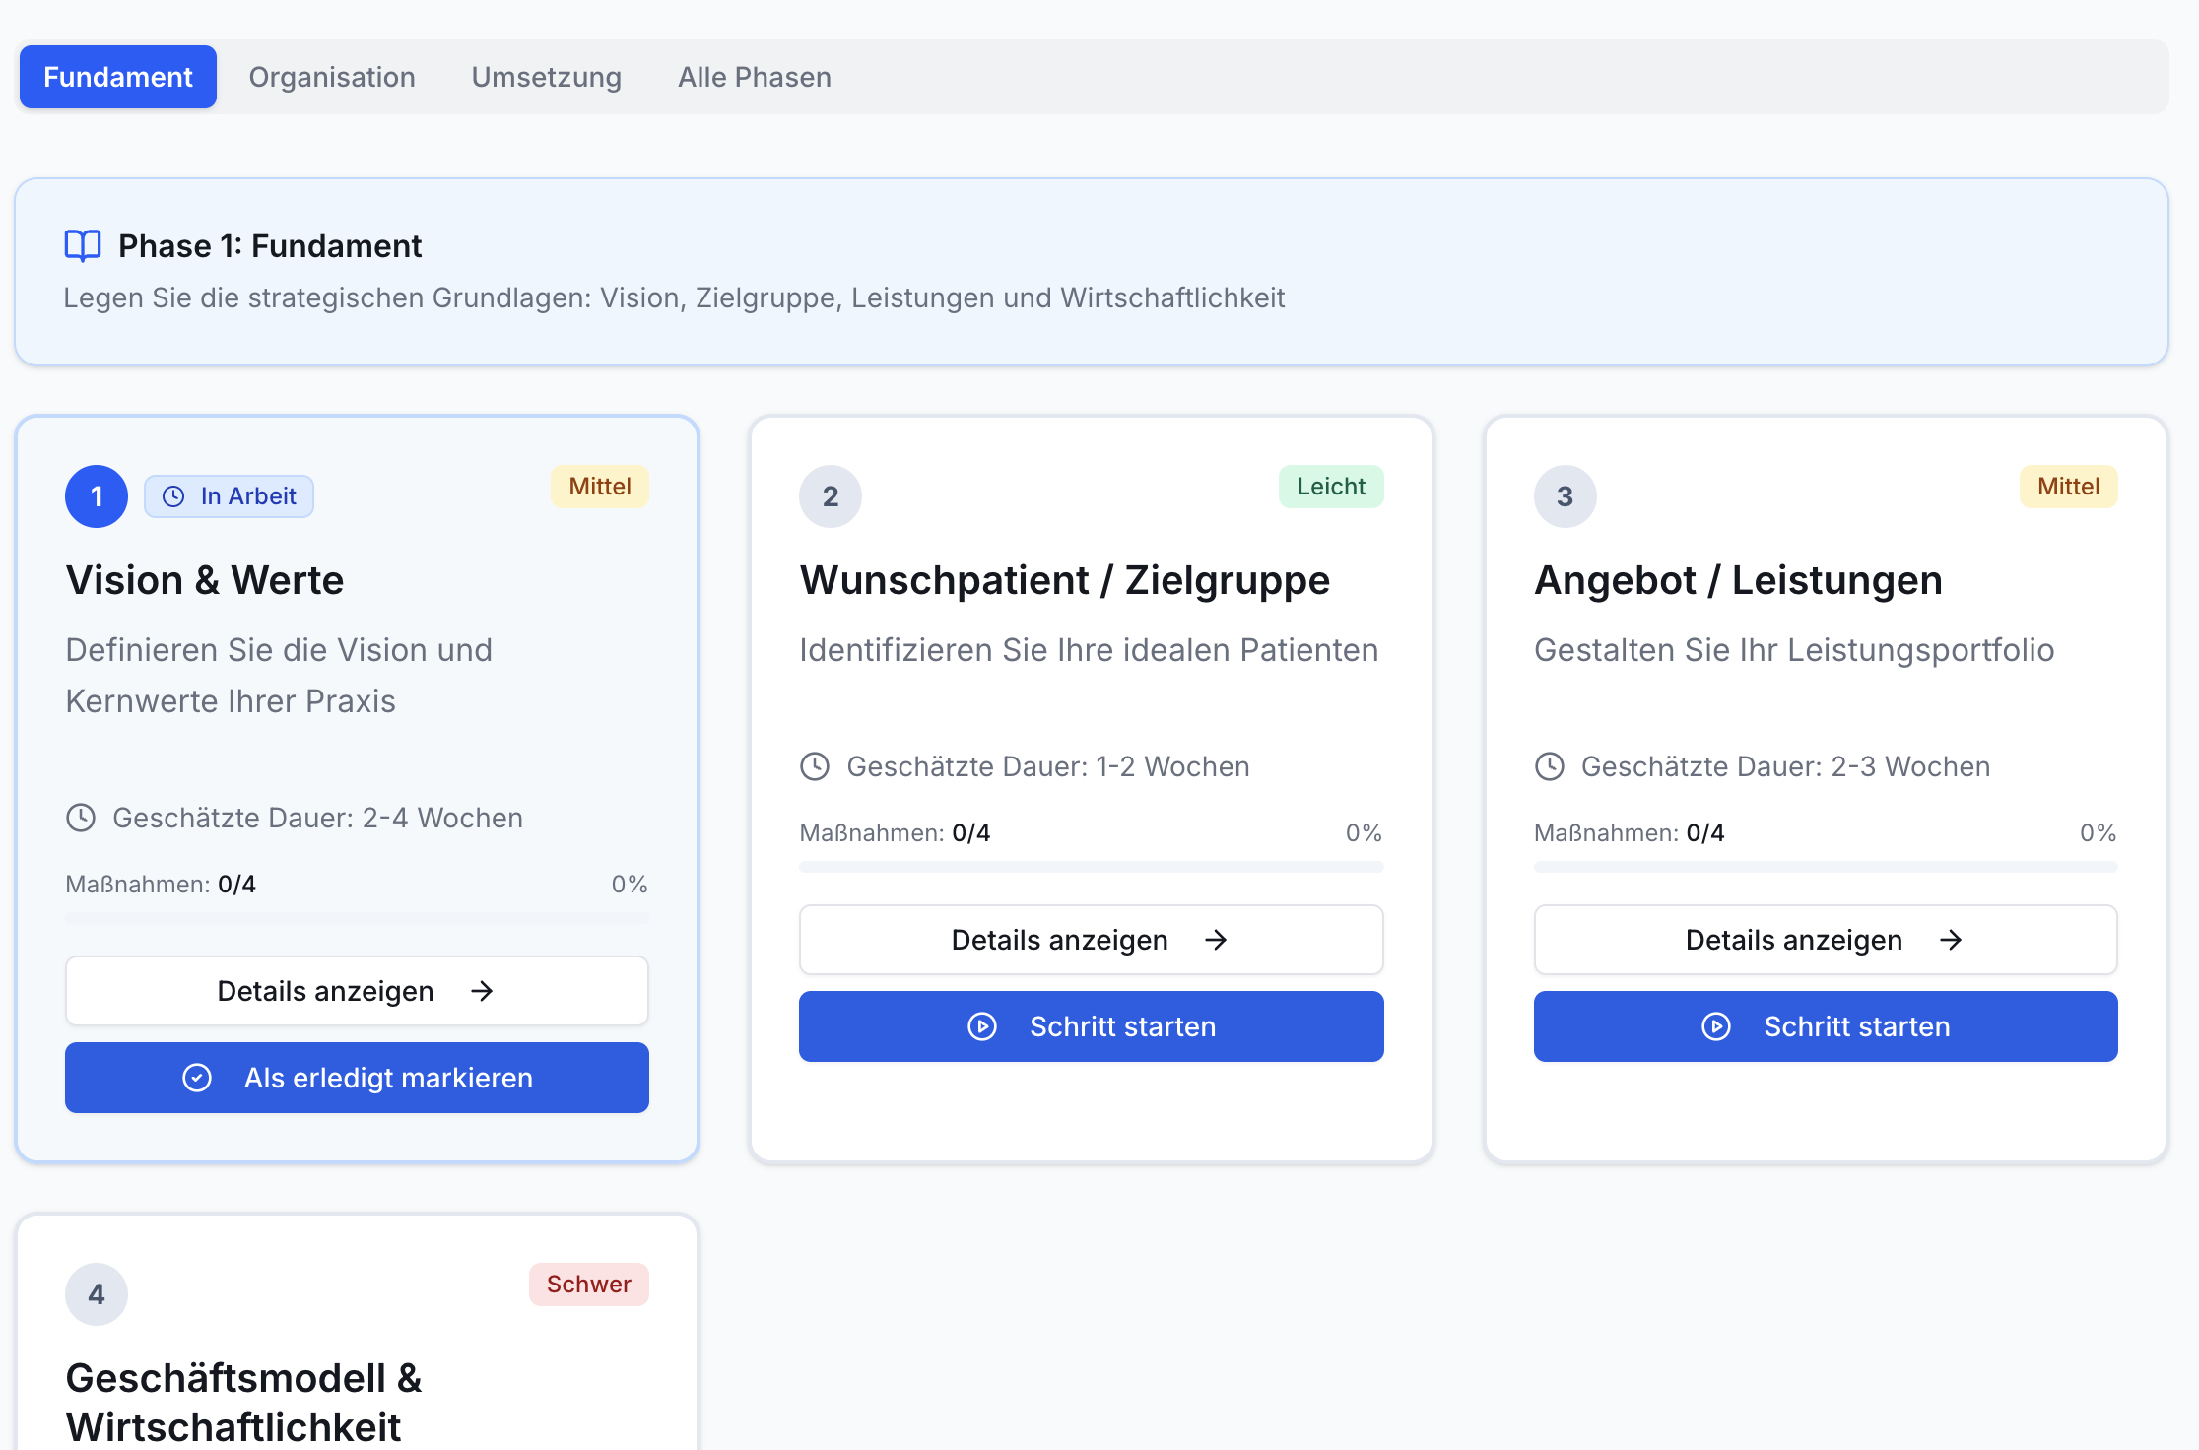Click the book icon beside Phase 1: Fundament

[83, 245]
